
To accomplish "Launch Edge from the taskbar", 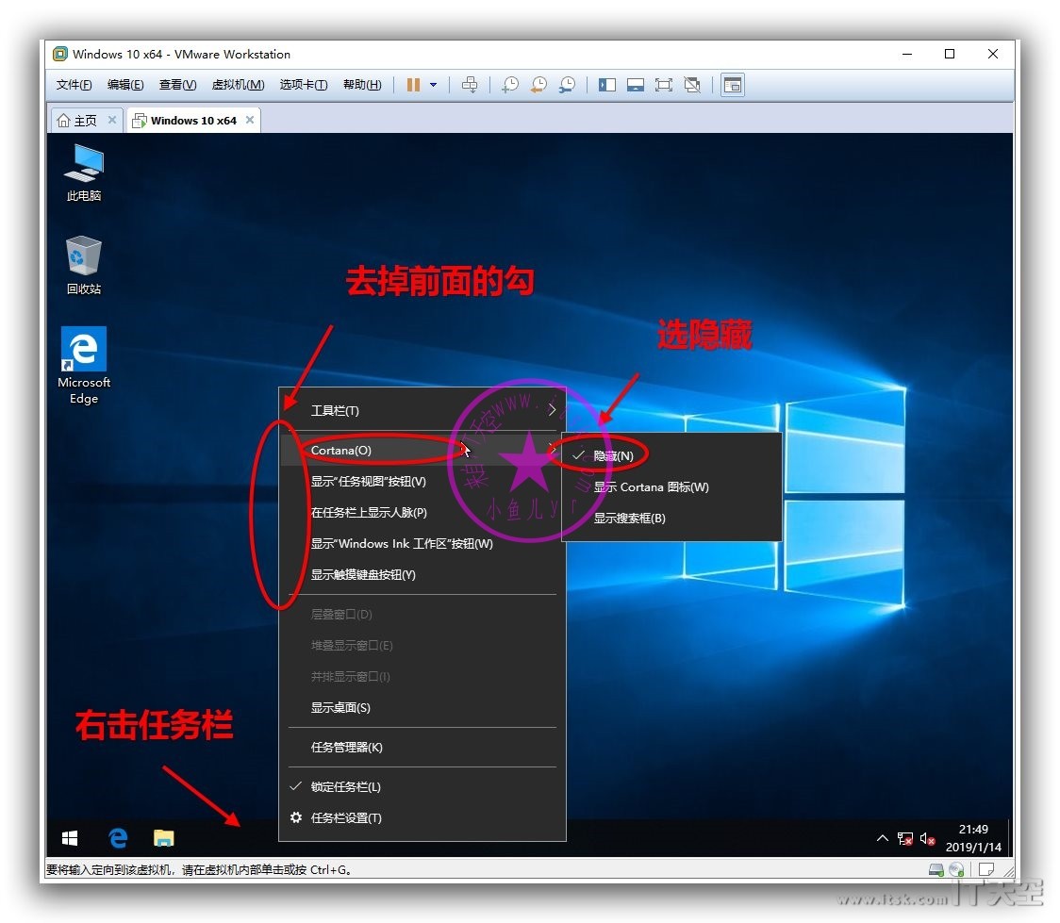I will (x=118, y=838).
